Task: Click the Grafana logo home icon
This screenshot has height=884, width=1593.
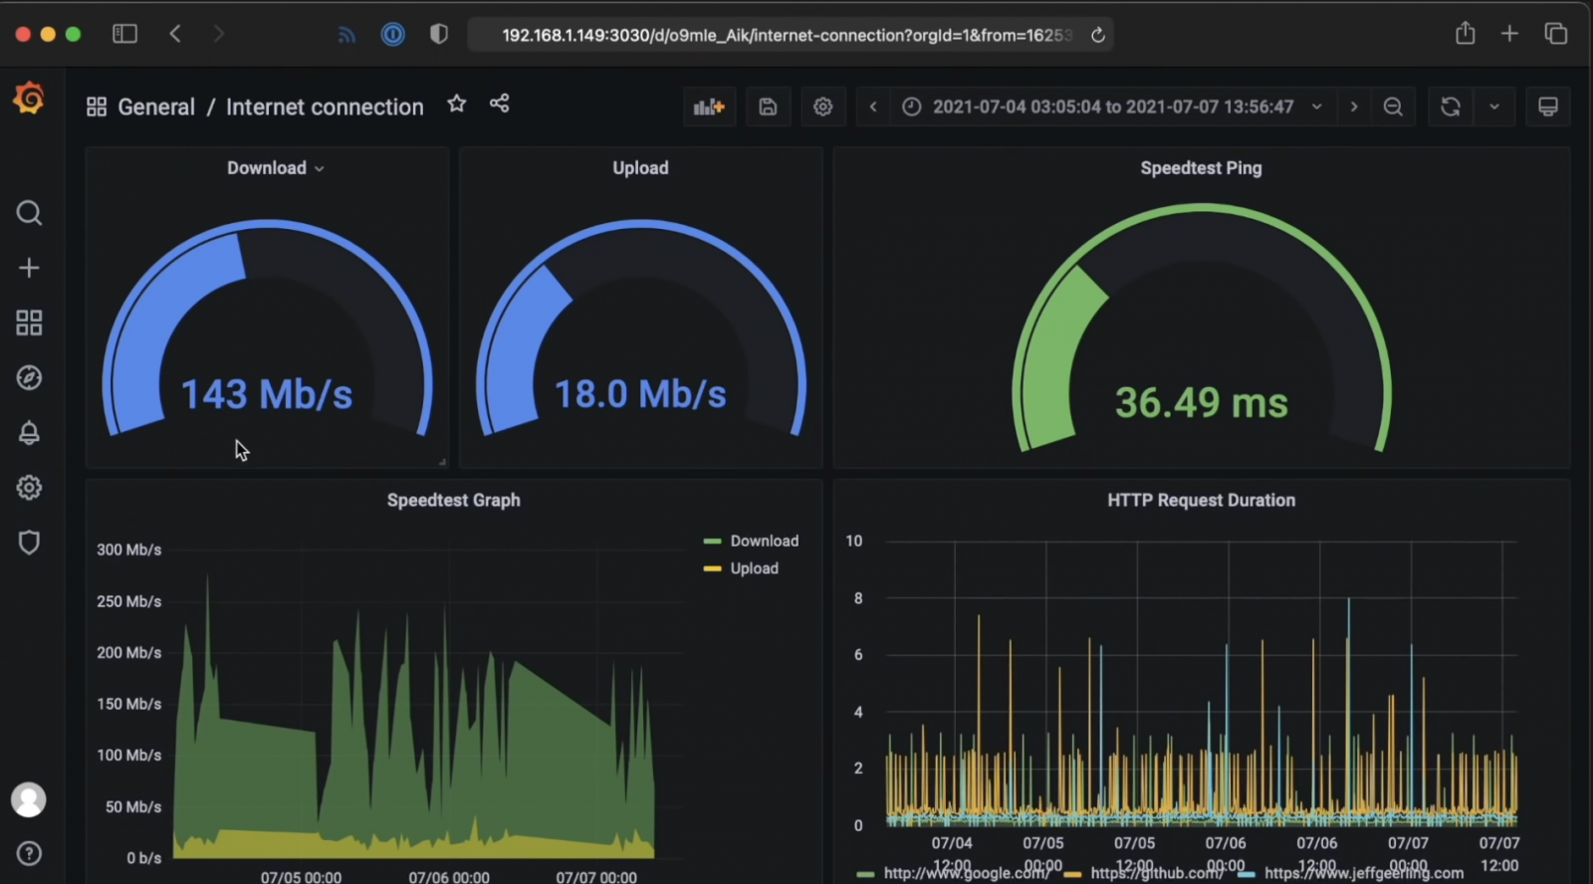Action: tap(29, 99)
